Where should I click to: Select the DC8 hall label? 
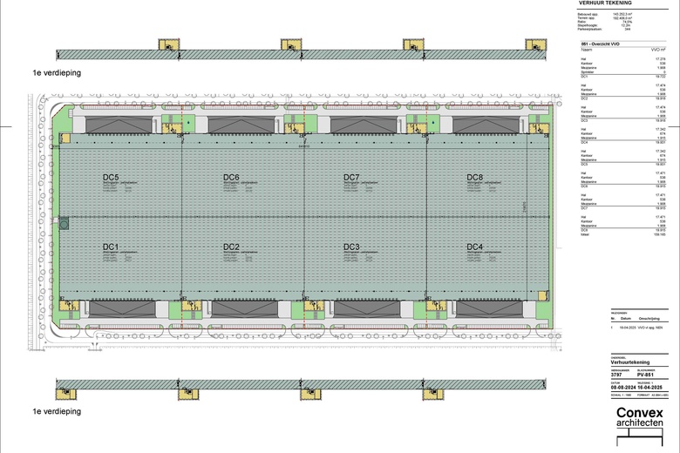(474, 178)
